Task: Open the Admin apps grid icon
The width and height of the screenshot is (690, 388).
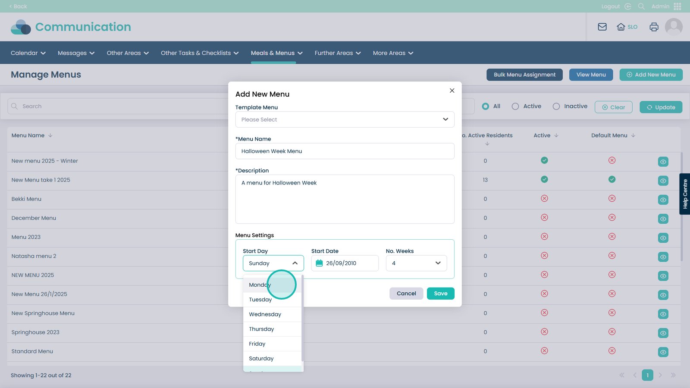Action: (x=677, y=6)
